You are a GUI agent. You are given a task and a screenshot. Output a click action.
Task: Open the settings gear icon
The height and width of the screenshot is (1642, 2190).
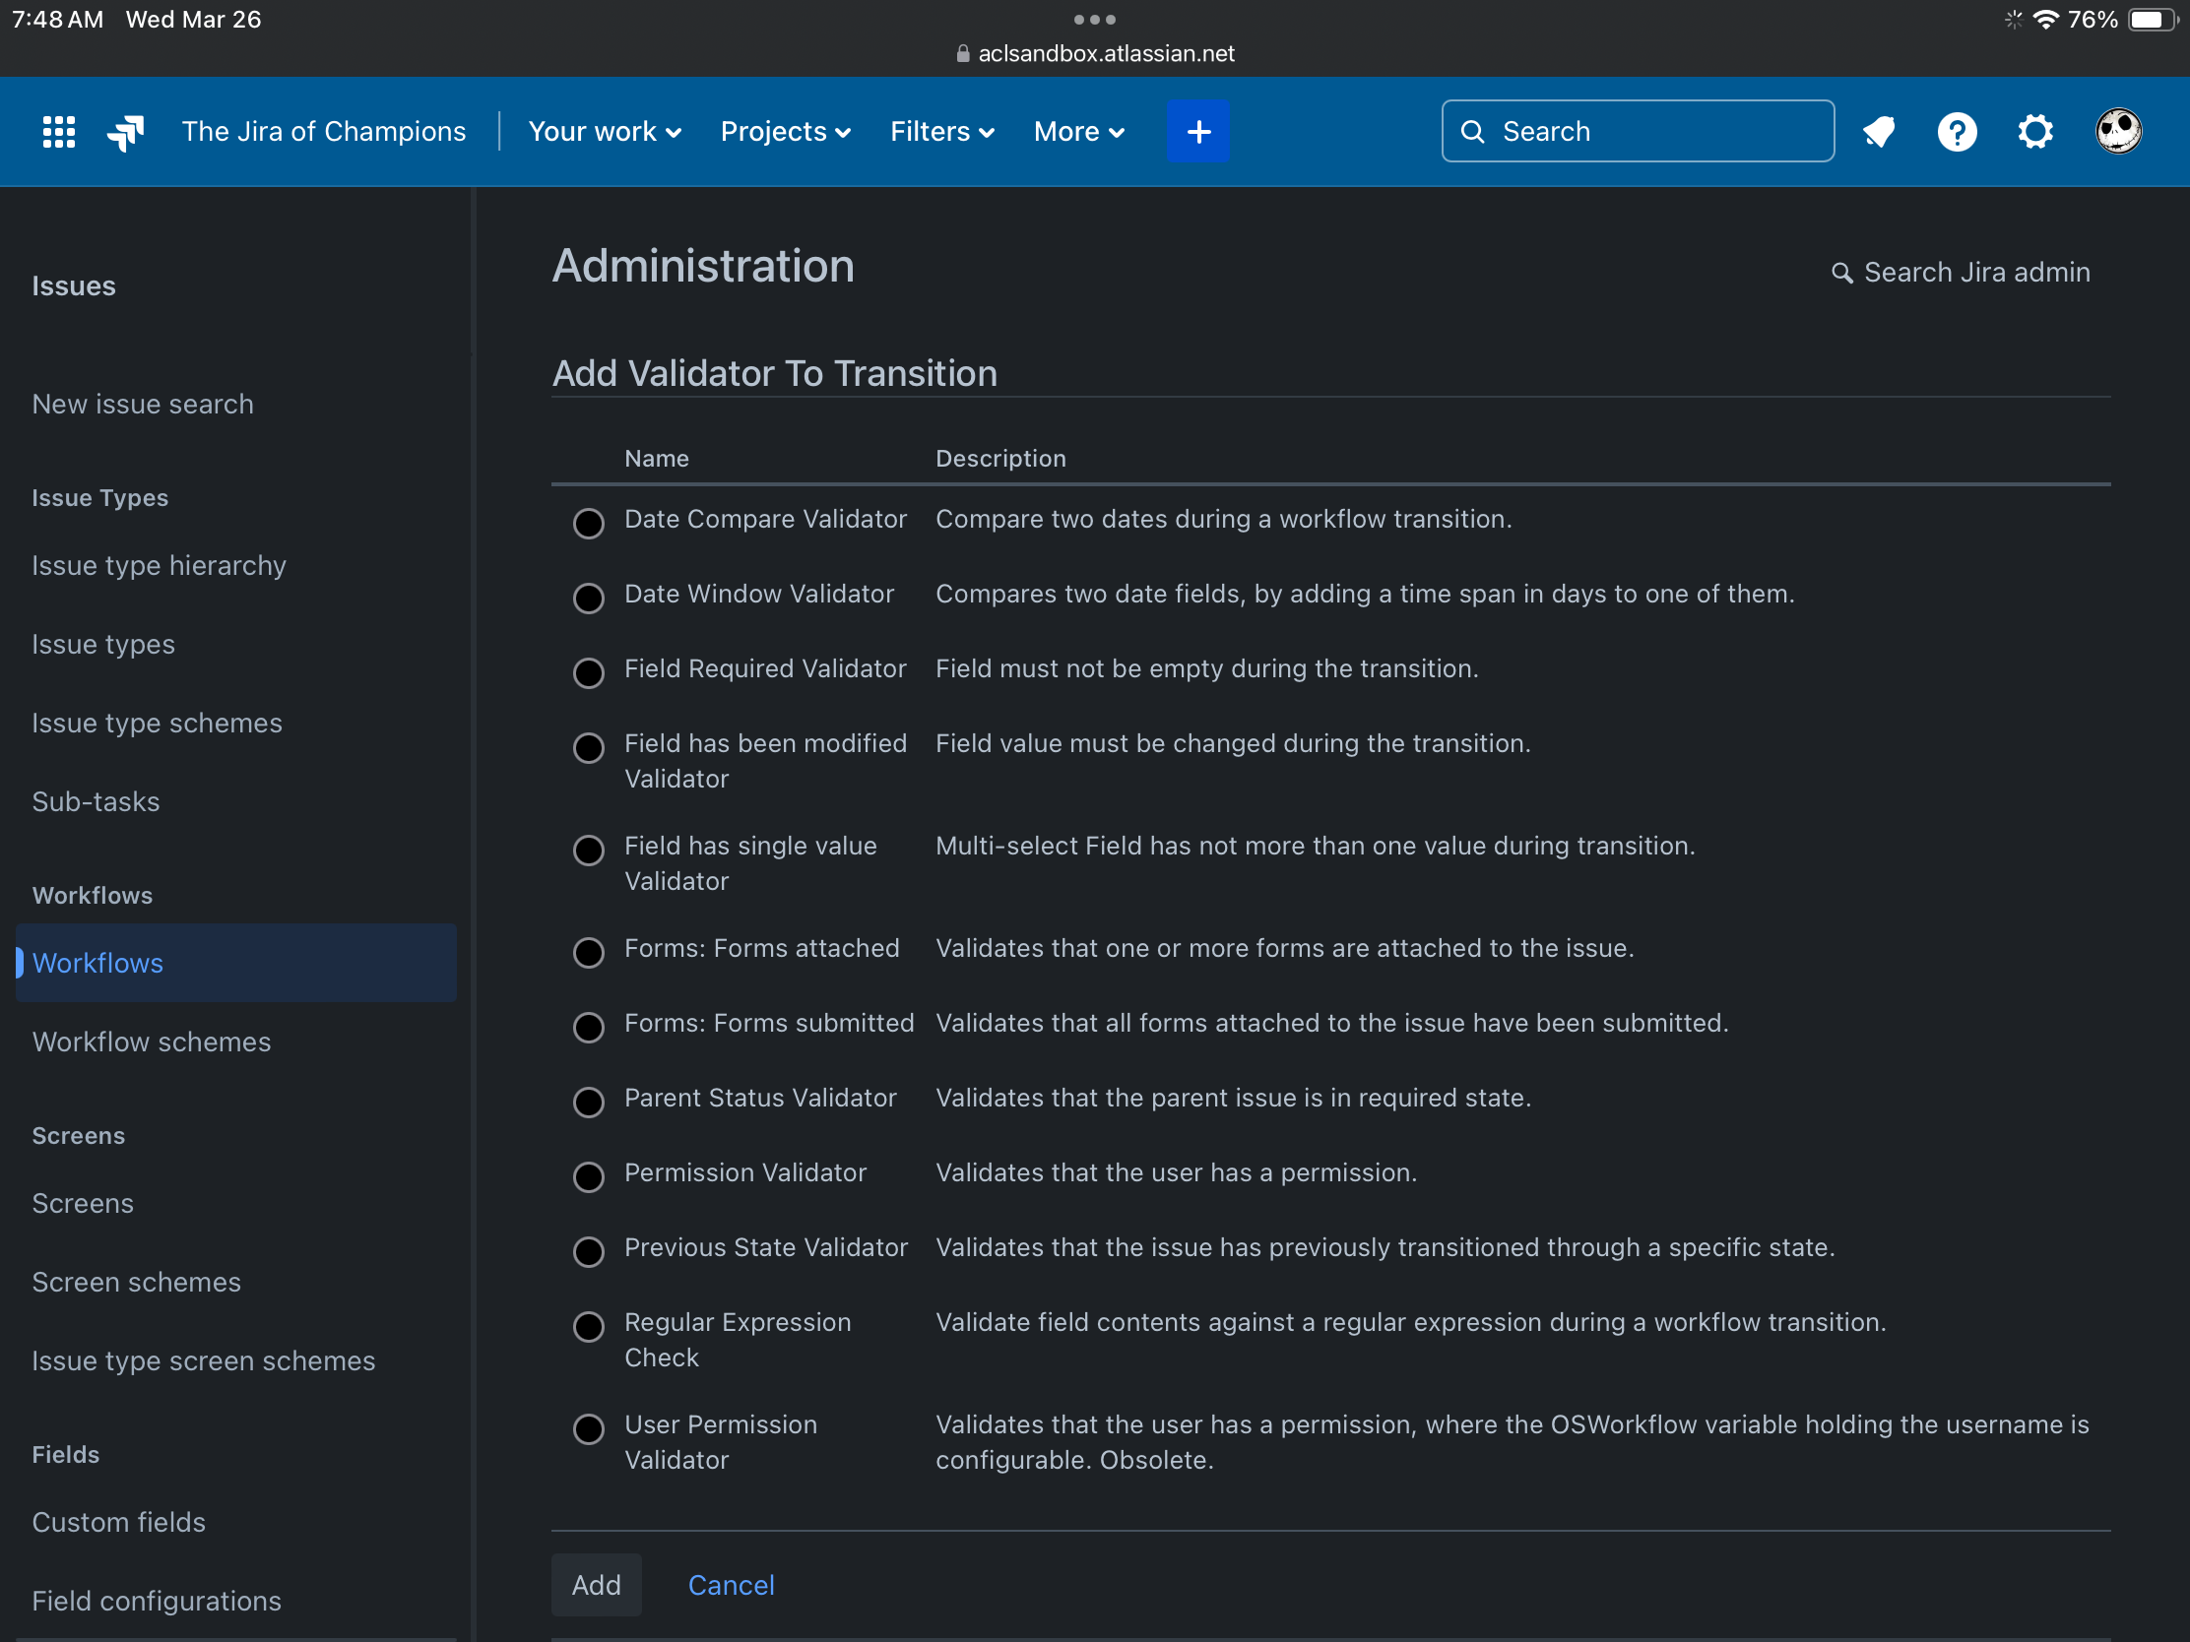coord(2034,132)
